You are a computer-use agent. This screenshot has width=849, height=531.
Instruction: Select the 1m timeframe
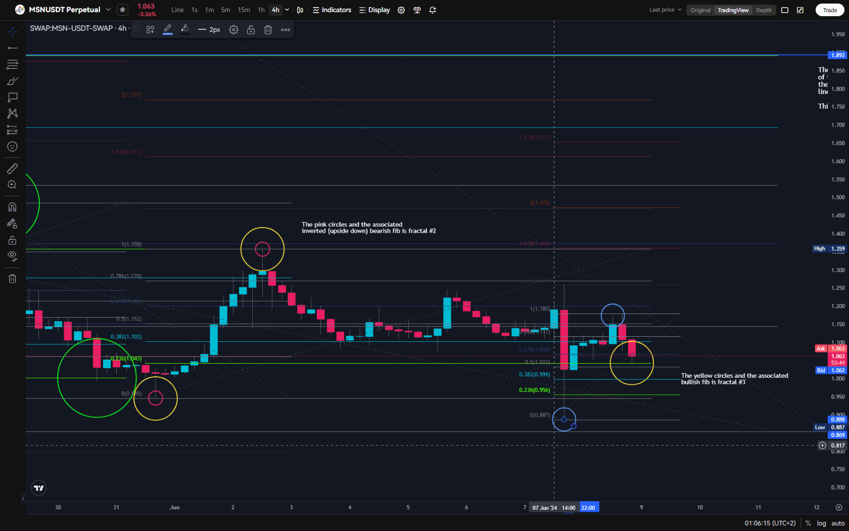[209, 10]
